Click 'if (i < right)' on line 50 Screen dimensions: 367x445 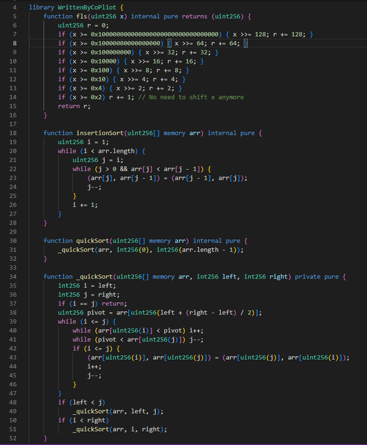coord(83,420)
